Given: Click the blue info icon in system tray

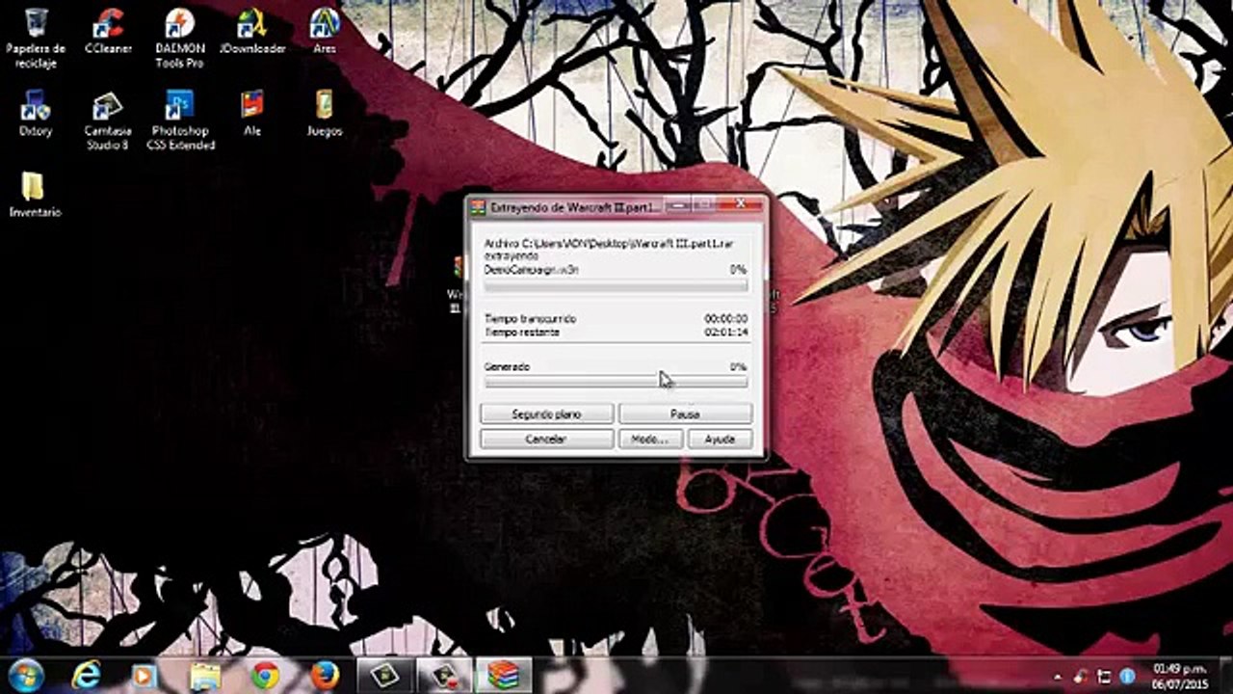Looking at the screenshot, I should 1126,677.
